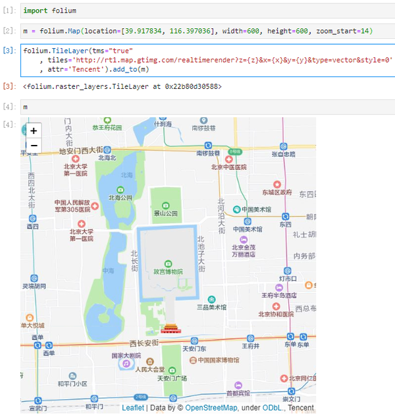Open the Leaflet attribution link
Screen dimensions: 395x419
pyautogui.click(x=133, y=408)
